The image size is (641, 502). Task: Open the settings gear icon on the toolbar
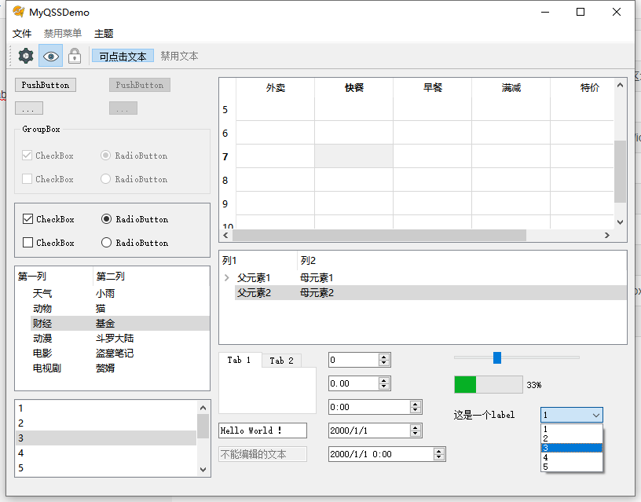[24, 56]
